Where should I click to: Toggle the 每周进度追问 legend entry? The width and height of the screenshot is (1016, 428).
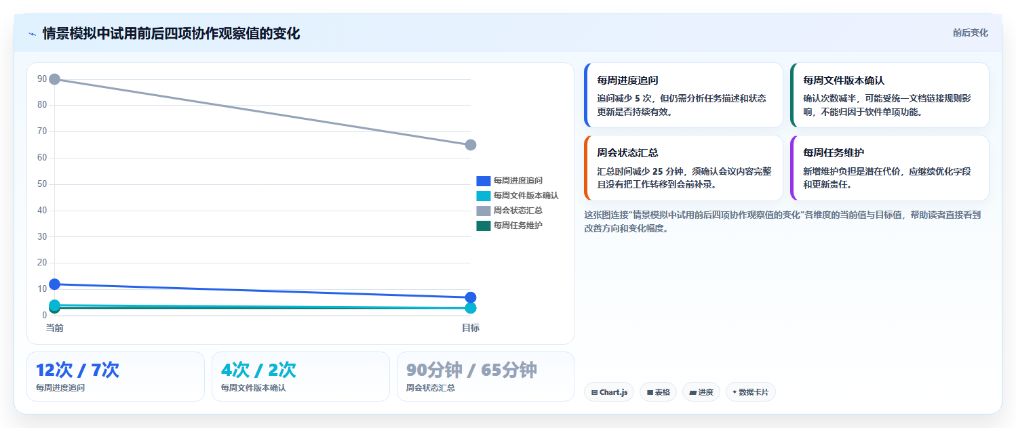tap(509, 181)
